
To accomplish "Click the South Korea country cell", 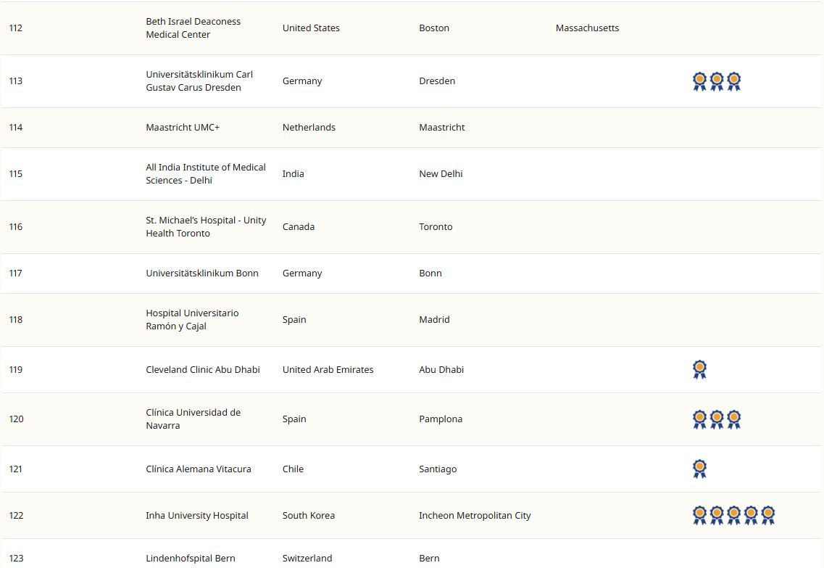I will click(308, 516).
